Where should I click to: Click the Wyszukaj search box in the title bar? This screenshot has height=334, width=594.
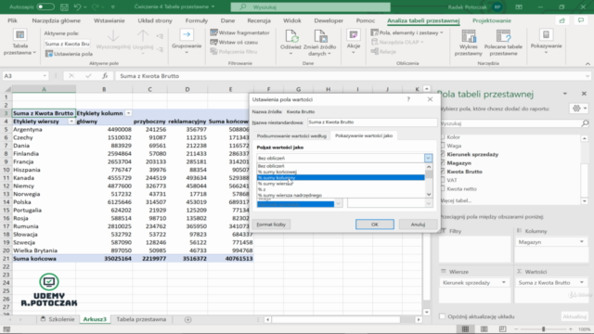310,6
